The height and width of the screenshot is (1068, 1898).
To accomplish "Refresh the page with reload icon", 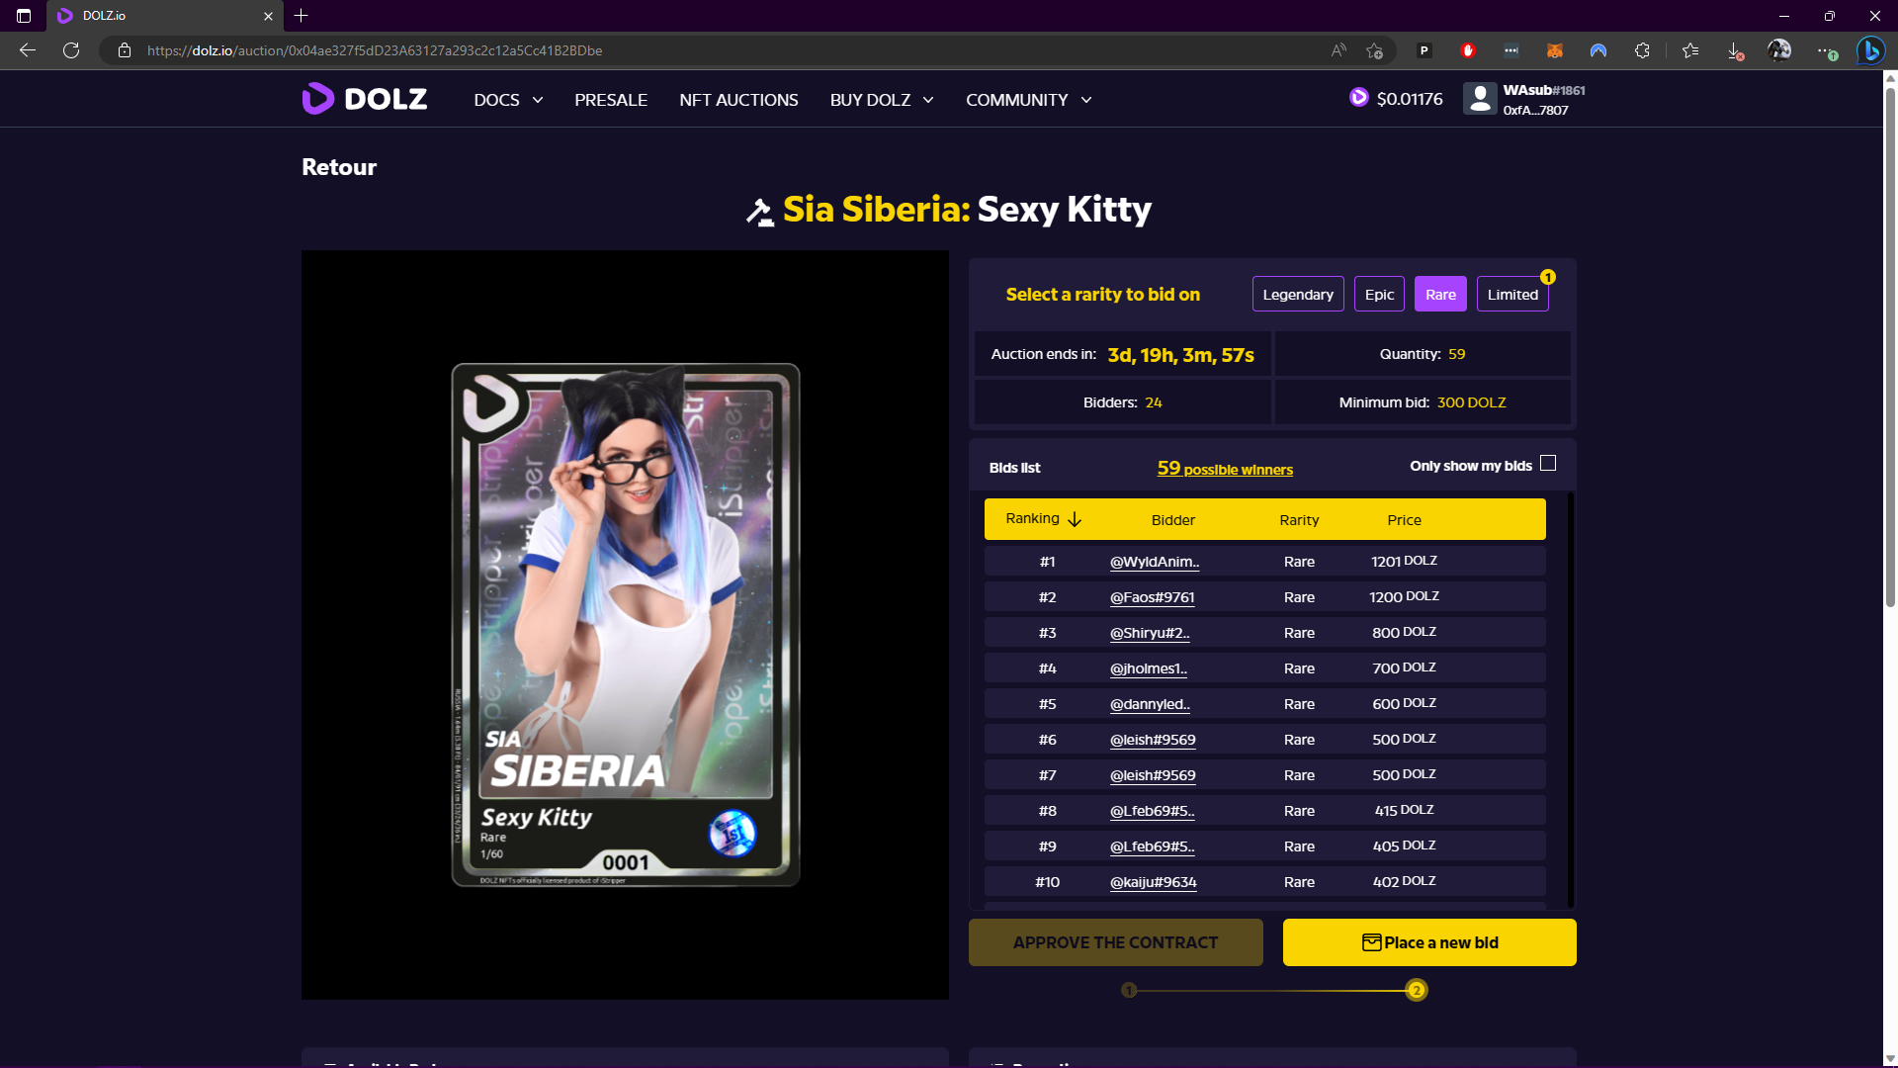I will [x=71, y=50].
